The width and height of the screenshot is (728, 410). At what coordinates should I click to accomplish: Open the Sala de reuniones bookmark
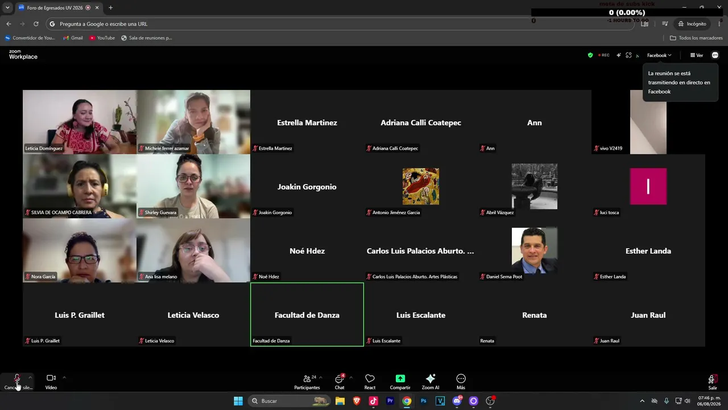[x=147, y=38]
